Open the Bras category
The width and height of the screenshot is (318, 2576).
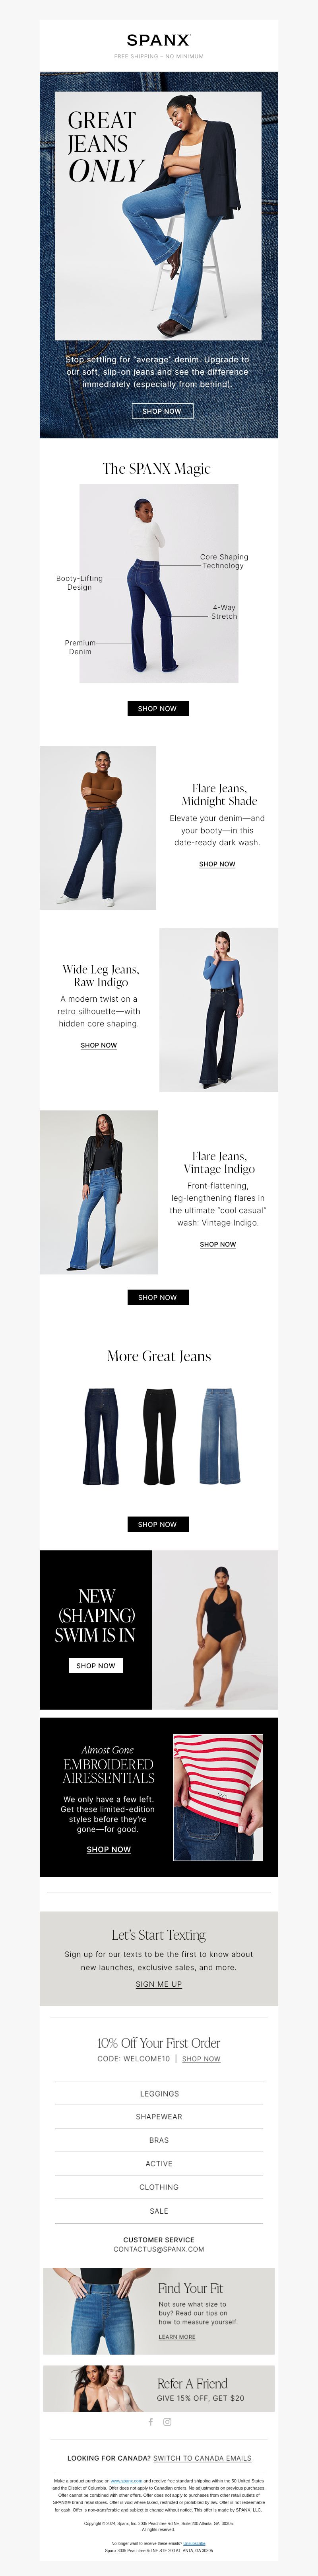(159, 2140)
